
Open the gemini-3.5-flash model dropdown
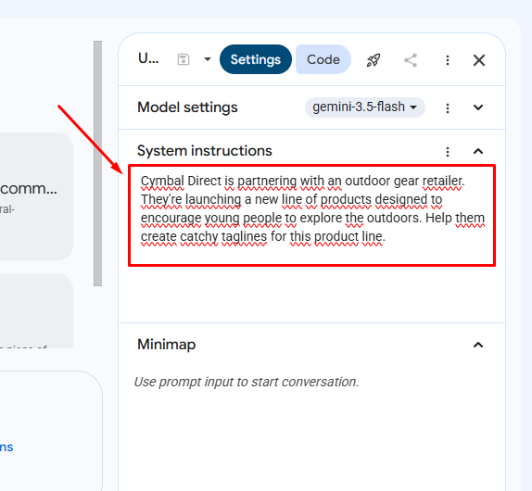[x=365, y=107]
